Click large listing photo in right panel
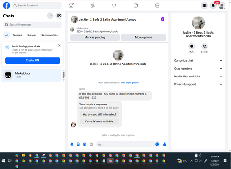The width and height of the screenshot is (231, 169). [x=198, y=23]
